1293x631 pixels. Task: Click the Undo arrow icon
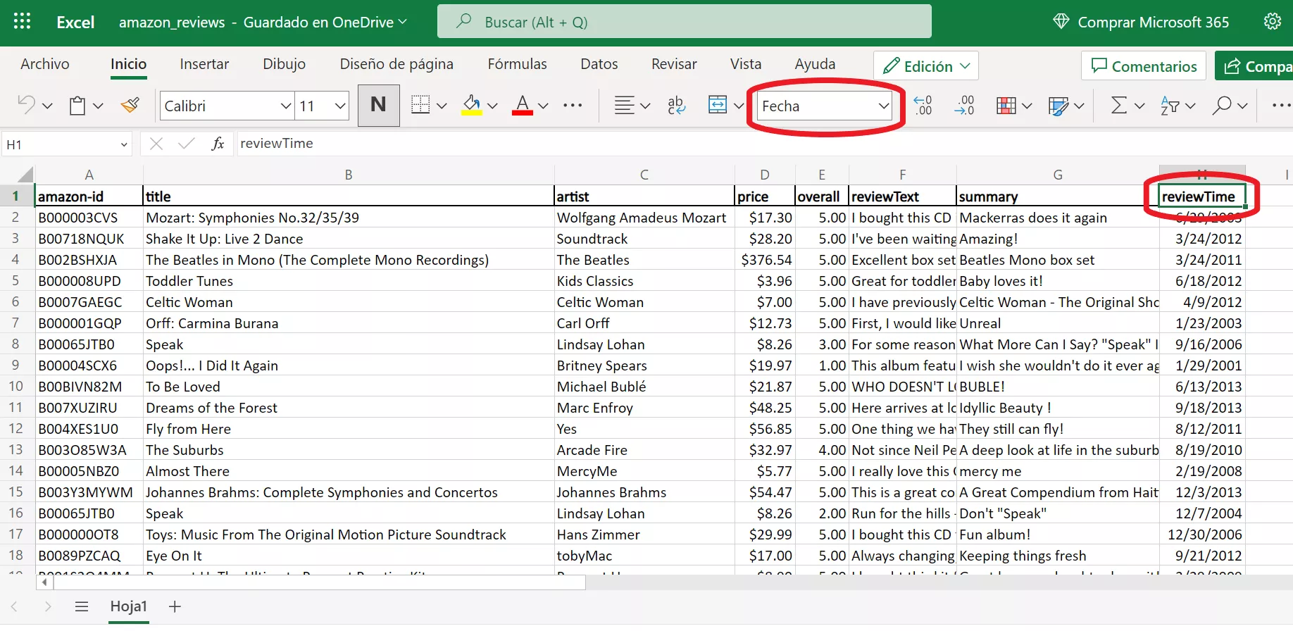(26, 106)
